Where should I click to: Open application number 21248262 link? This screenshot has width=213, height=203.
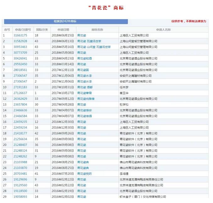point(20,157)
